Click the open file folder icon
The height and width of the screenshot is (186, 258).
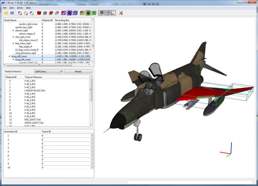(x=6, y=13)
